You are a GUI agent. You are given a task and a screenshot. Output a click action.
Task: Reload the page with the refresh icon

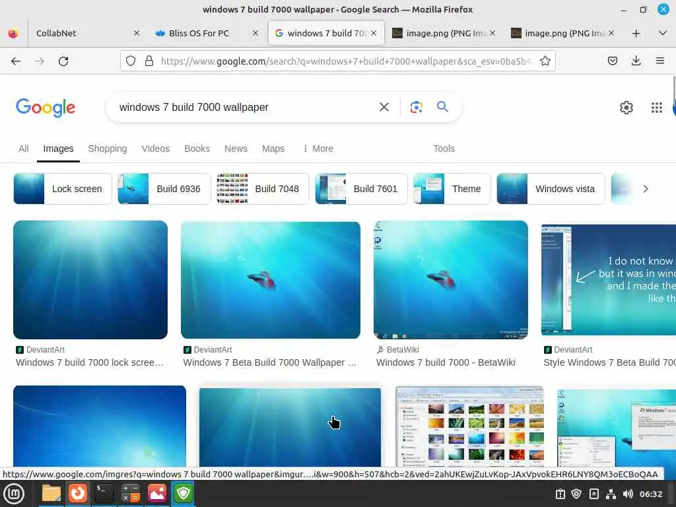[x=63, y=61]
